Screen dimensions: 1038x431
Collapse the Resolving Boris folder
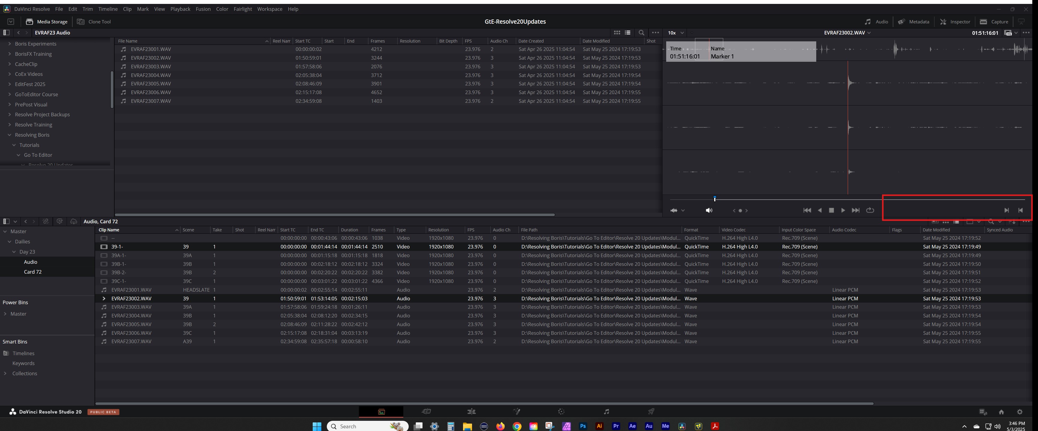[x=9, y=135]
